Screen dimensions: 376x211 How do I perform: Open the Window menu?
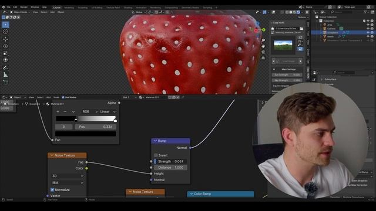pos(35,7)
